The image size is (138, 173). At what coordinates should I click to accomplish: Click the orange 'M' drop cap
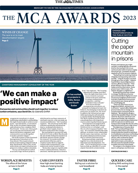point(4,122)
